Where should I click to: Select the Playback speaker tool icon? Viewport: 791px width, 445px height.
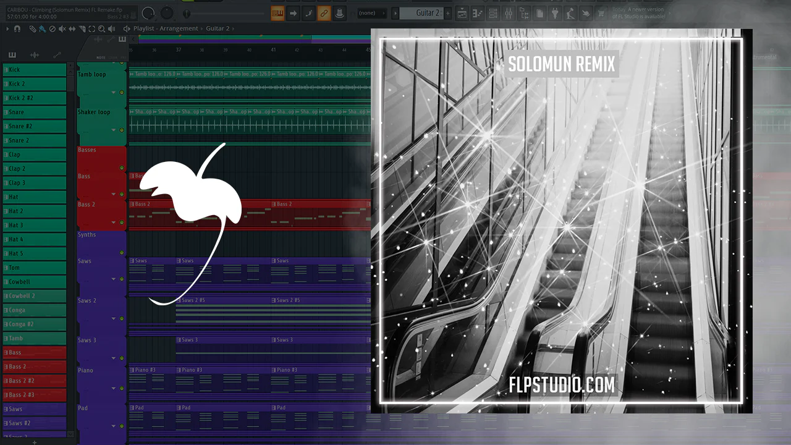pyautogui.click(x=111, y=28)
